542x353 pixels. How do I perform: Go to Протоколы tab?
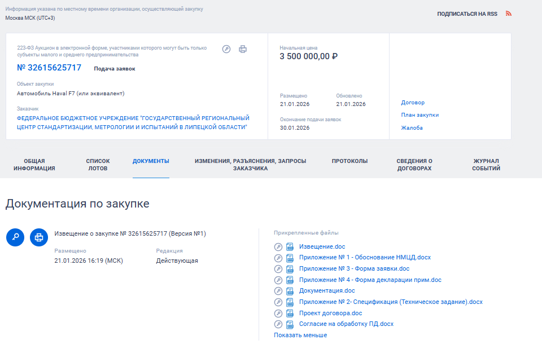(x=349, y=161)
